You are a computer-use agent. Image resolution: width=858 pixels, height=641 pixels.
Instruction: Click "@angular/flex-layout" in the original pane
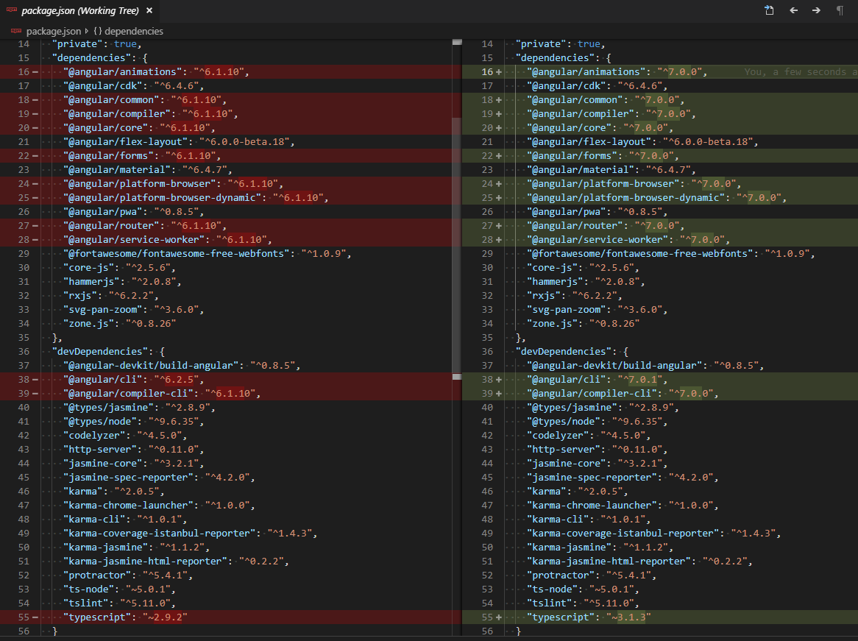click(125, 142)
